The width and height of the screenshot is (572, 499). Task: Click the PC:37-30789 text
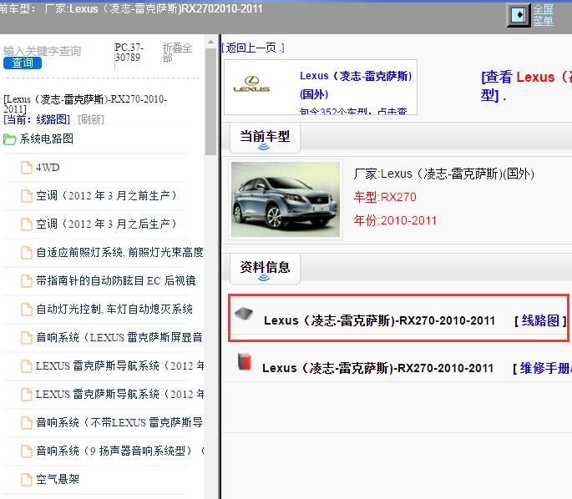[x=129, y=52]
